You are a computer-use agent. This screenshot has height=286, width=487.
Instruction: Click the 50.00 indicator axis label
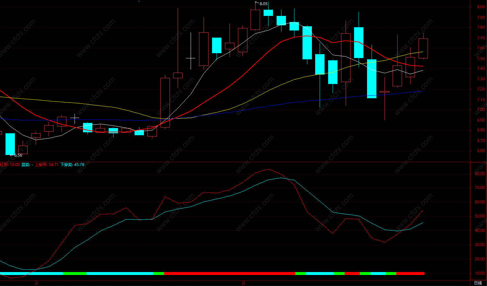coord(480,216)
